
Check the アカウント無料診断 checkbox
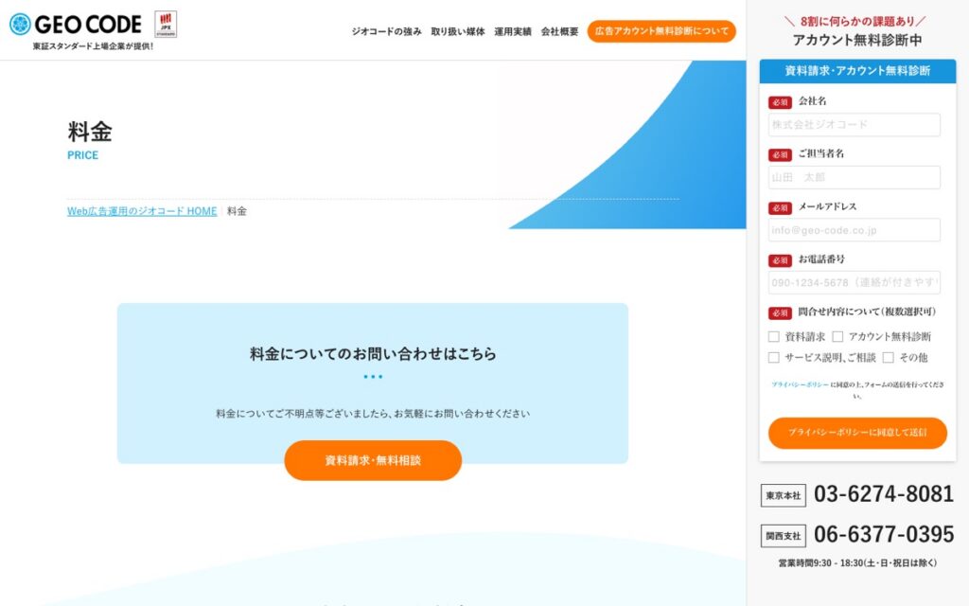tap(837, 336)
